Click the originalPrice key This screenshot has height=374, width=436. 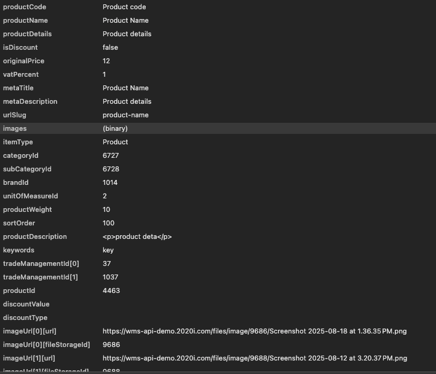23,61
